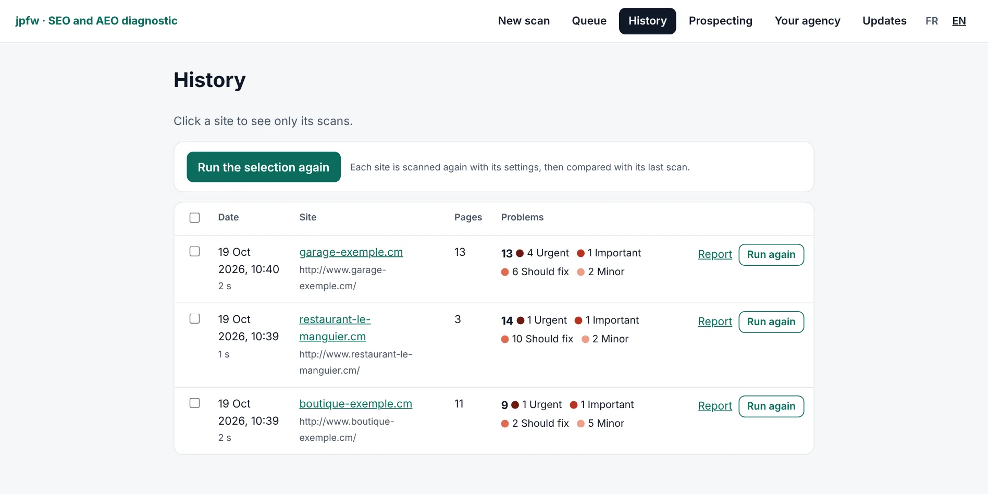The image size is (988, 494).
Task: Click the jpfw SEO and AEO diagnostic logo
Action: click(x=96, y=21)
